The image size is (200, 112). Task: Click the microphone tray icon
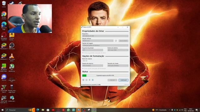tap(172, 110)
